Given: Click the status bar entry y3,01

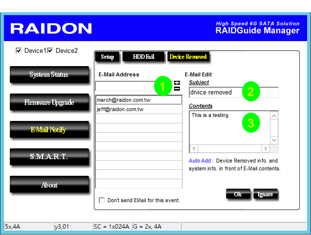Looking at the screenshot, I should (72, 227).
